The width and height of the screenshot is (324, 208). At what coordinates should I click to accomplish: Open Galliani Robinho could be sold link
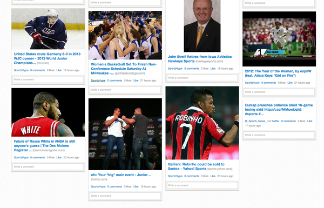click(196, 166)
